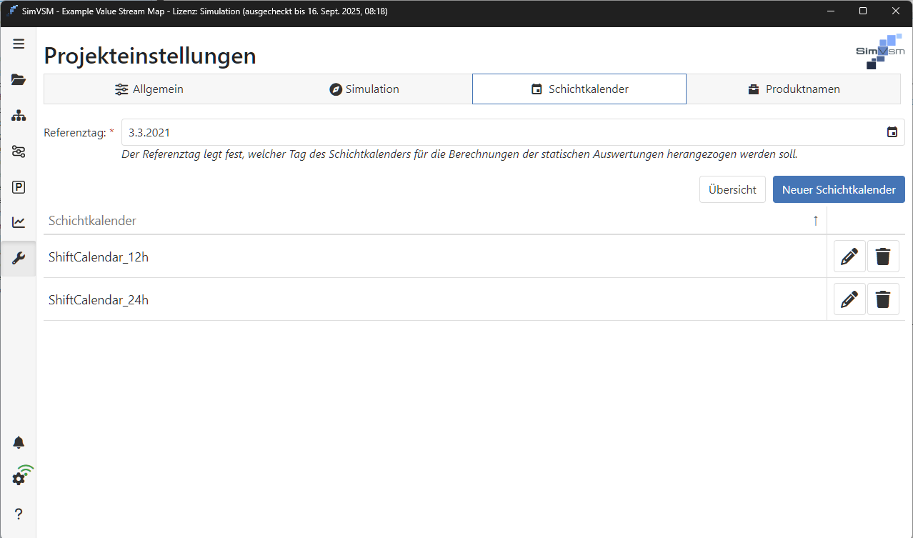Toggle the Schichtkalender sort order arrow

click(x=815, y=221)
